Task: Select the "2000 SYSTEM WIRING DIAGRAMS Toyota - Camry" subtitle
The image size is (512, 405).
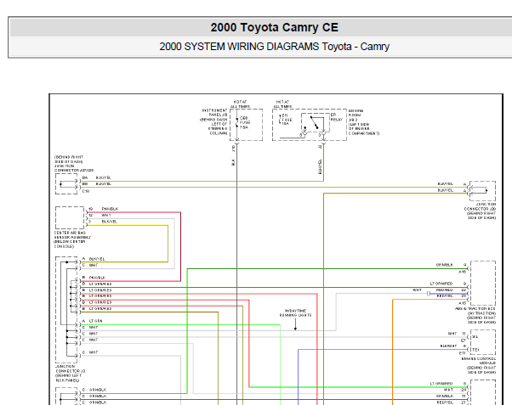Action: pyautogui.click(x=274, y=47)
